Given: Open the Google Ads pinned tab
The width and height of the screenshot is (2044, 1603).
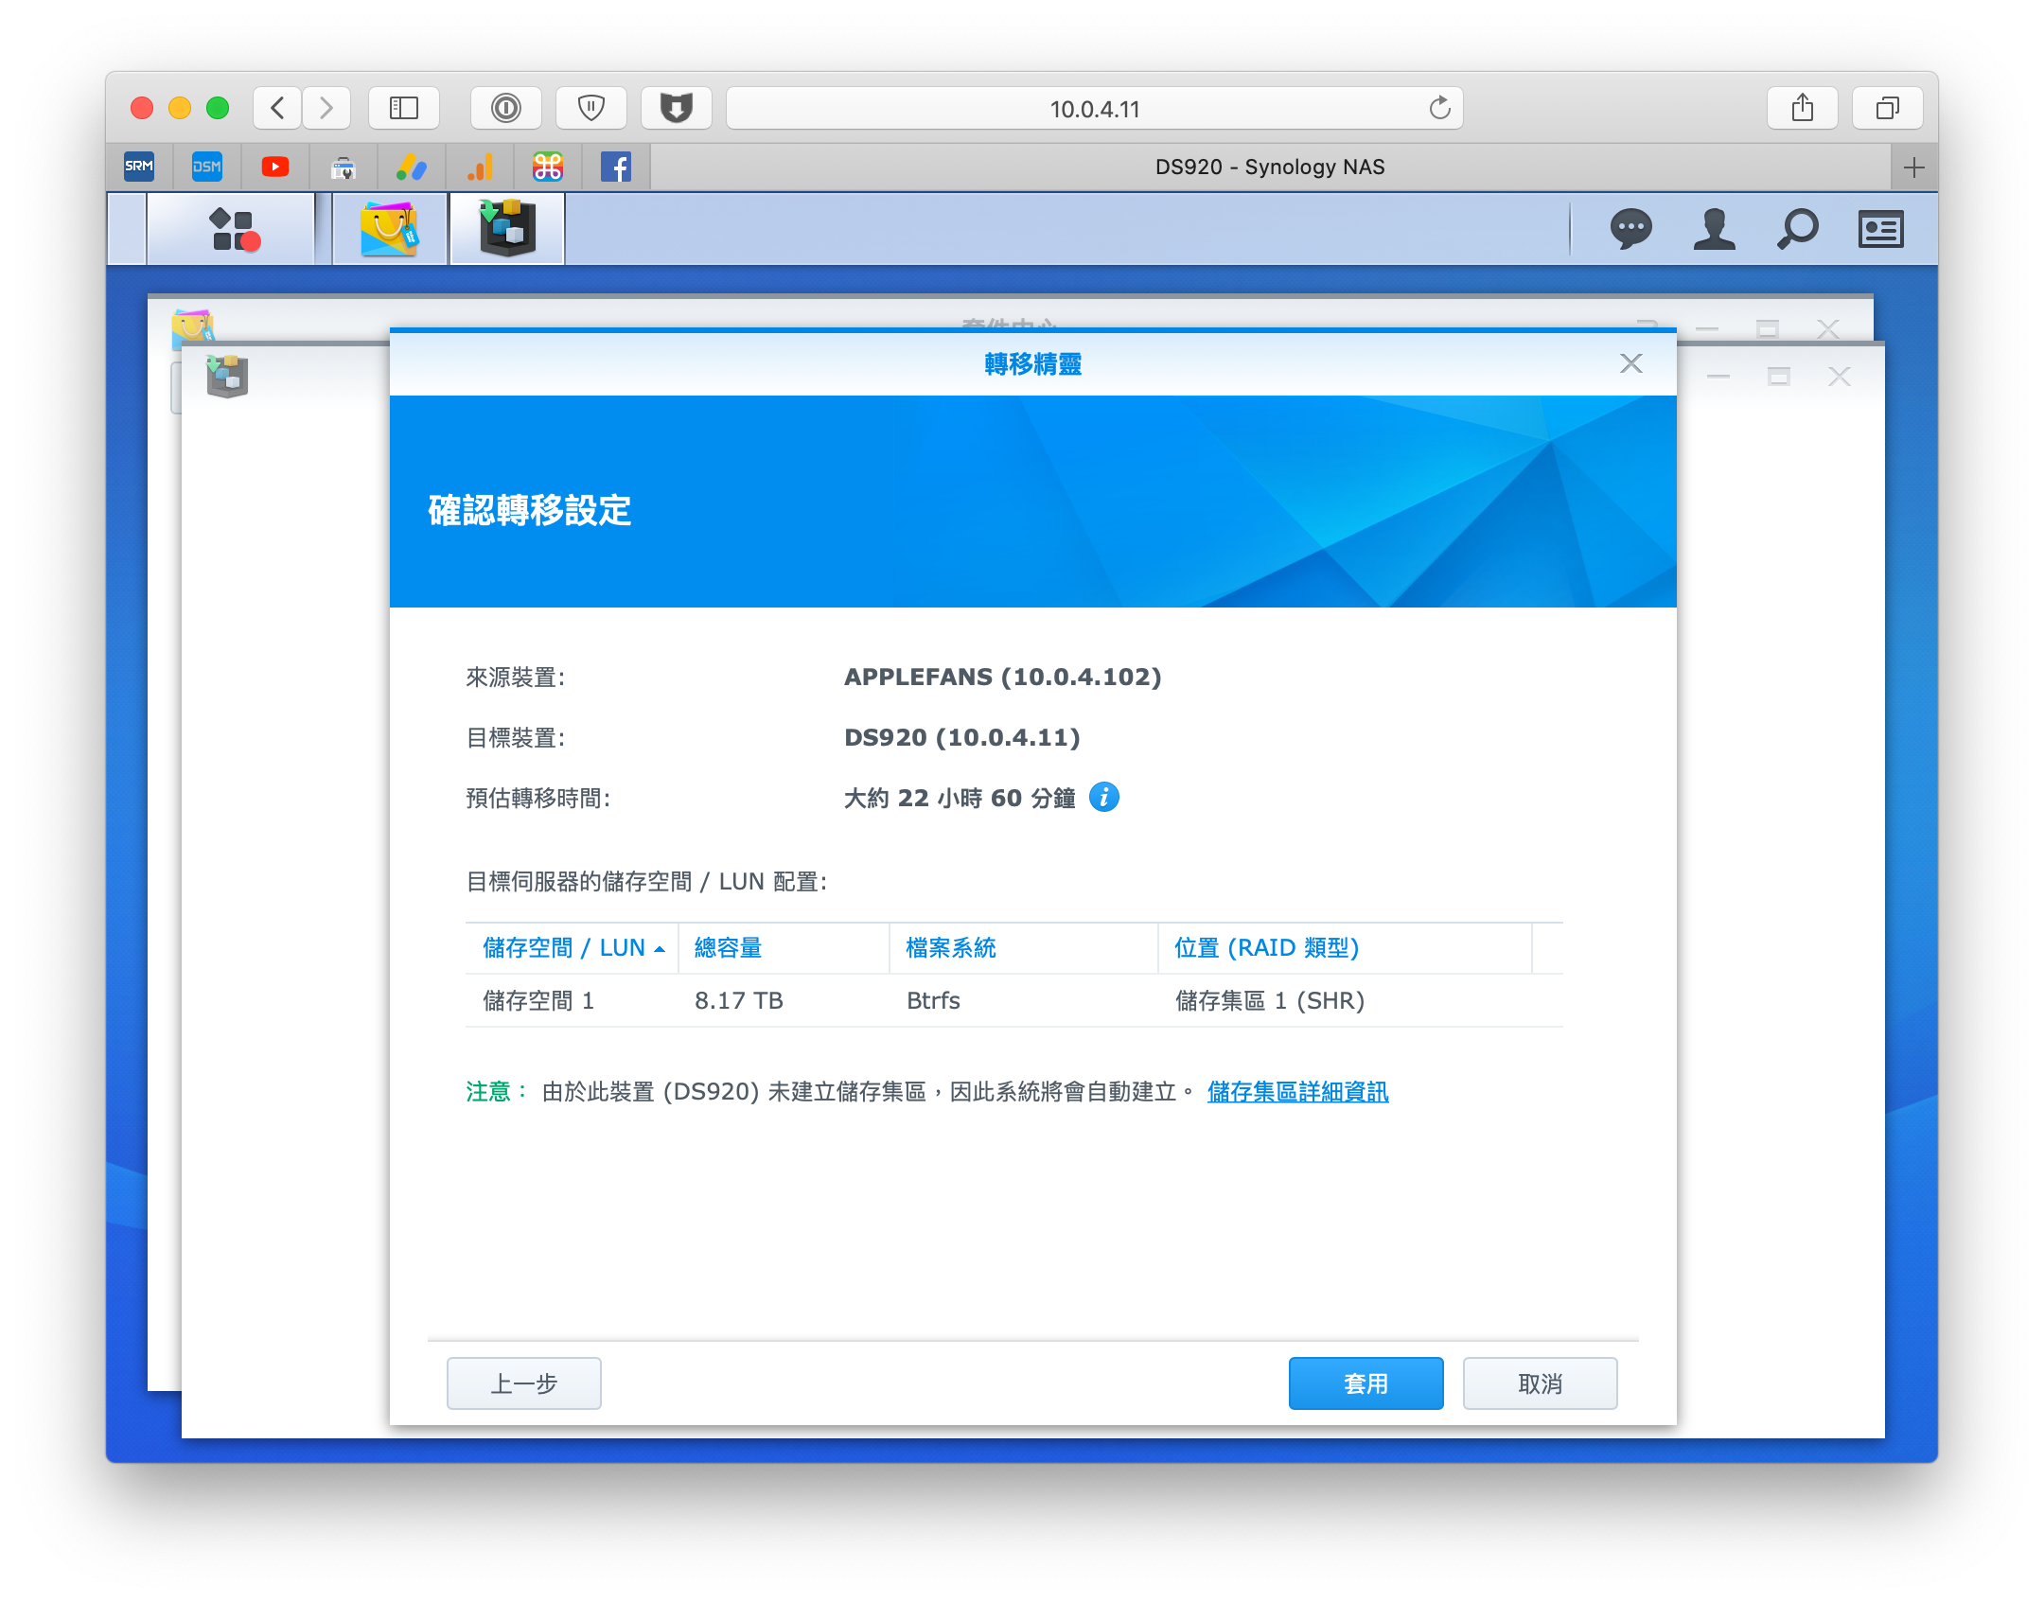Looking at the screenshot, I should [412, 167].
